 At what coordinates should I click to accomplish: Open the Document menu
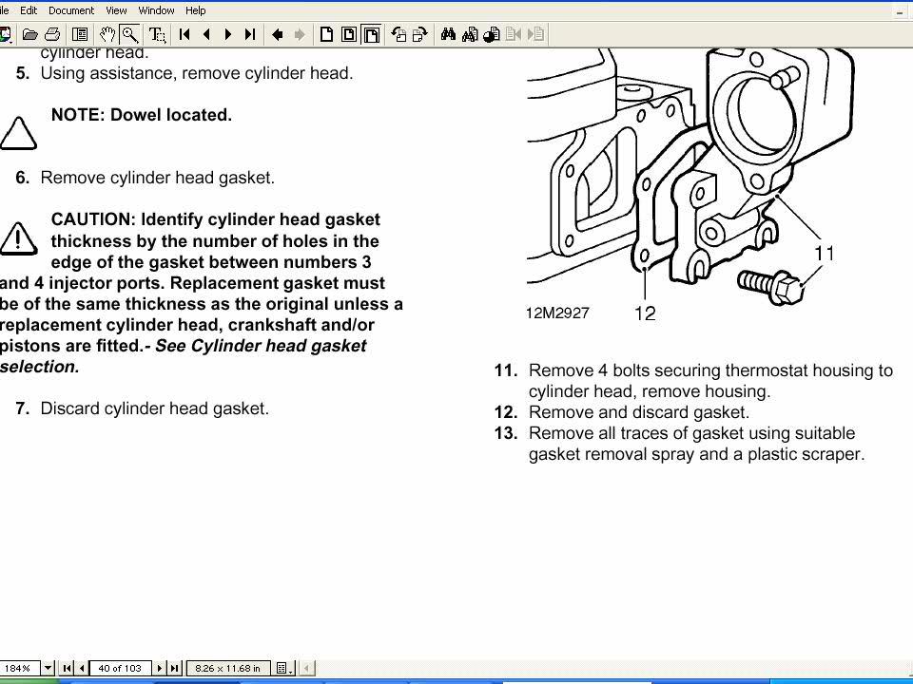click(x=71, y=10)
